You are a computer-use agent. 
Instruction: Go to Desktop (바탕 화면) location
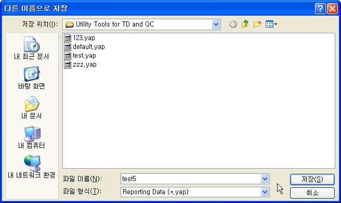(x=32, y=78)
